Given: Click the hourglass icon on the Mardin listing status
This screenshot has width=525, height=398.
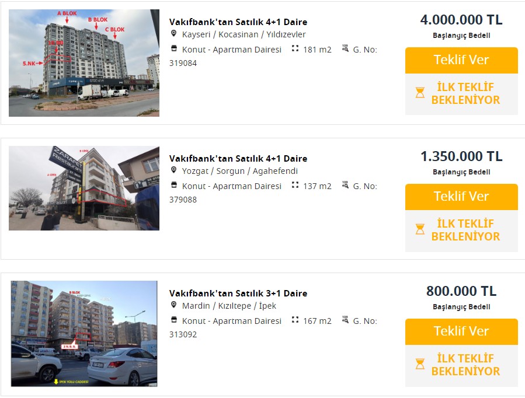Looking at the screenshot, I should click(419, 364).
